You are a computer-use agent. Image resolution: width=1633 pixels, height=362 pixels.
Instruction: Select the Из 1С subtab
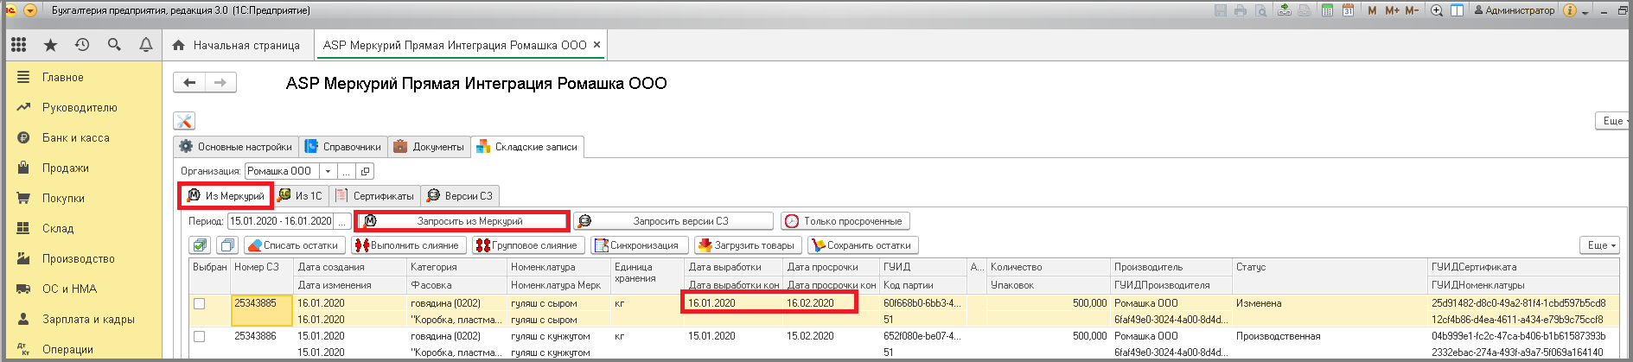(300, 196)
